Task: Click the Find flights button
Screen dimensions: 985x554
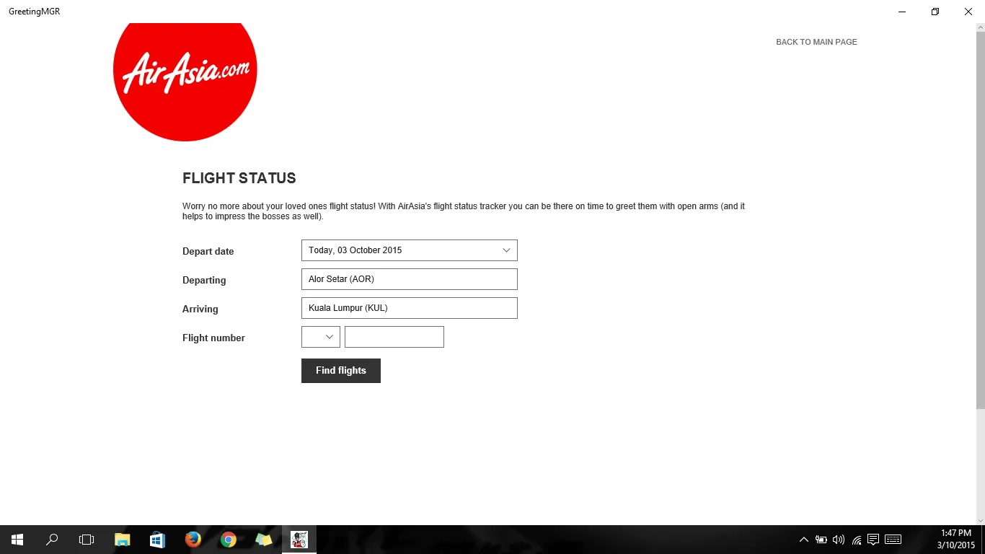Action: 341,371
